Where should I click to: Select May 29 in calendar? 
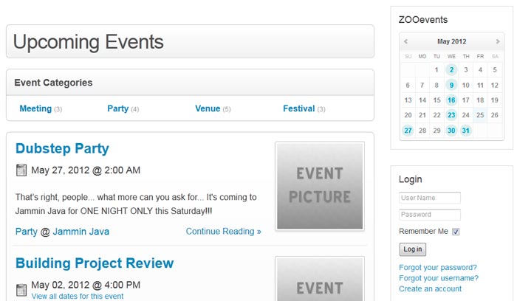[x=437, y=131]
